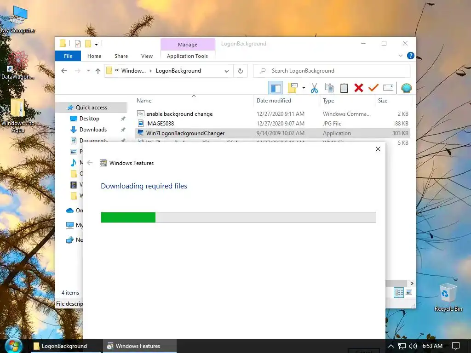
Task: Click the Cut scissors icon
Action: tap(314, 88)
